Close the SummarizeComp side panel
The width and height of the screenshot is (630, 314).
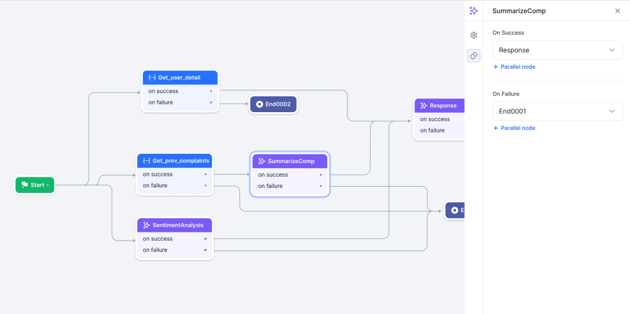point(617,11)
